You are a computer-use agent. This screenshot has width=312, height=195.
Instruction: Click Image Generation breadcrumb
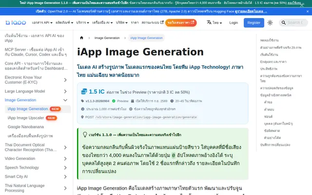click(107, 38)
